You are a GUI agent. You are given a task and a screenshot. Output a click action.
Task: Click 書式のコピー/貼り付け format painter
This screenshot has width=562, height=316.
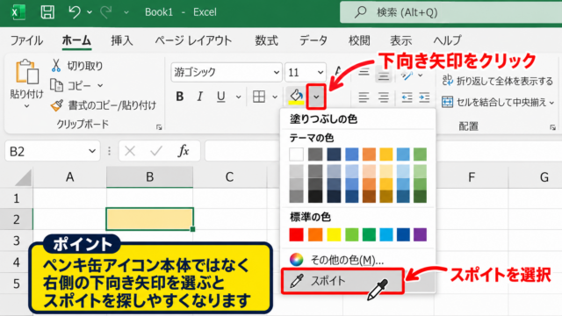click(x=104, y=105)
